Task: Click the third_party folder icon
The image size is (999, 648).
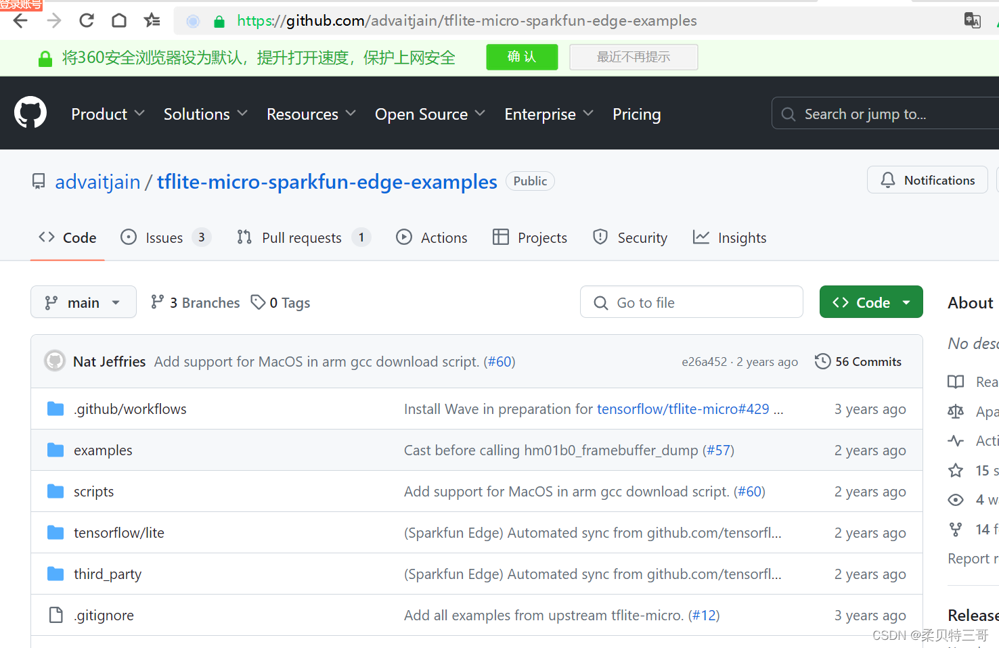Action: pyautogui.click(x=56, y=574)
